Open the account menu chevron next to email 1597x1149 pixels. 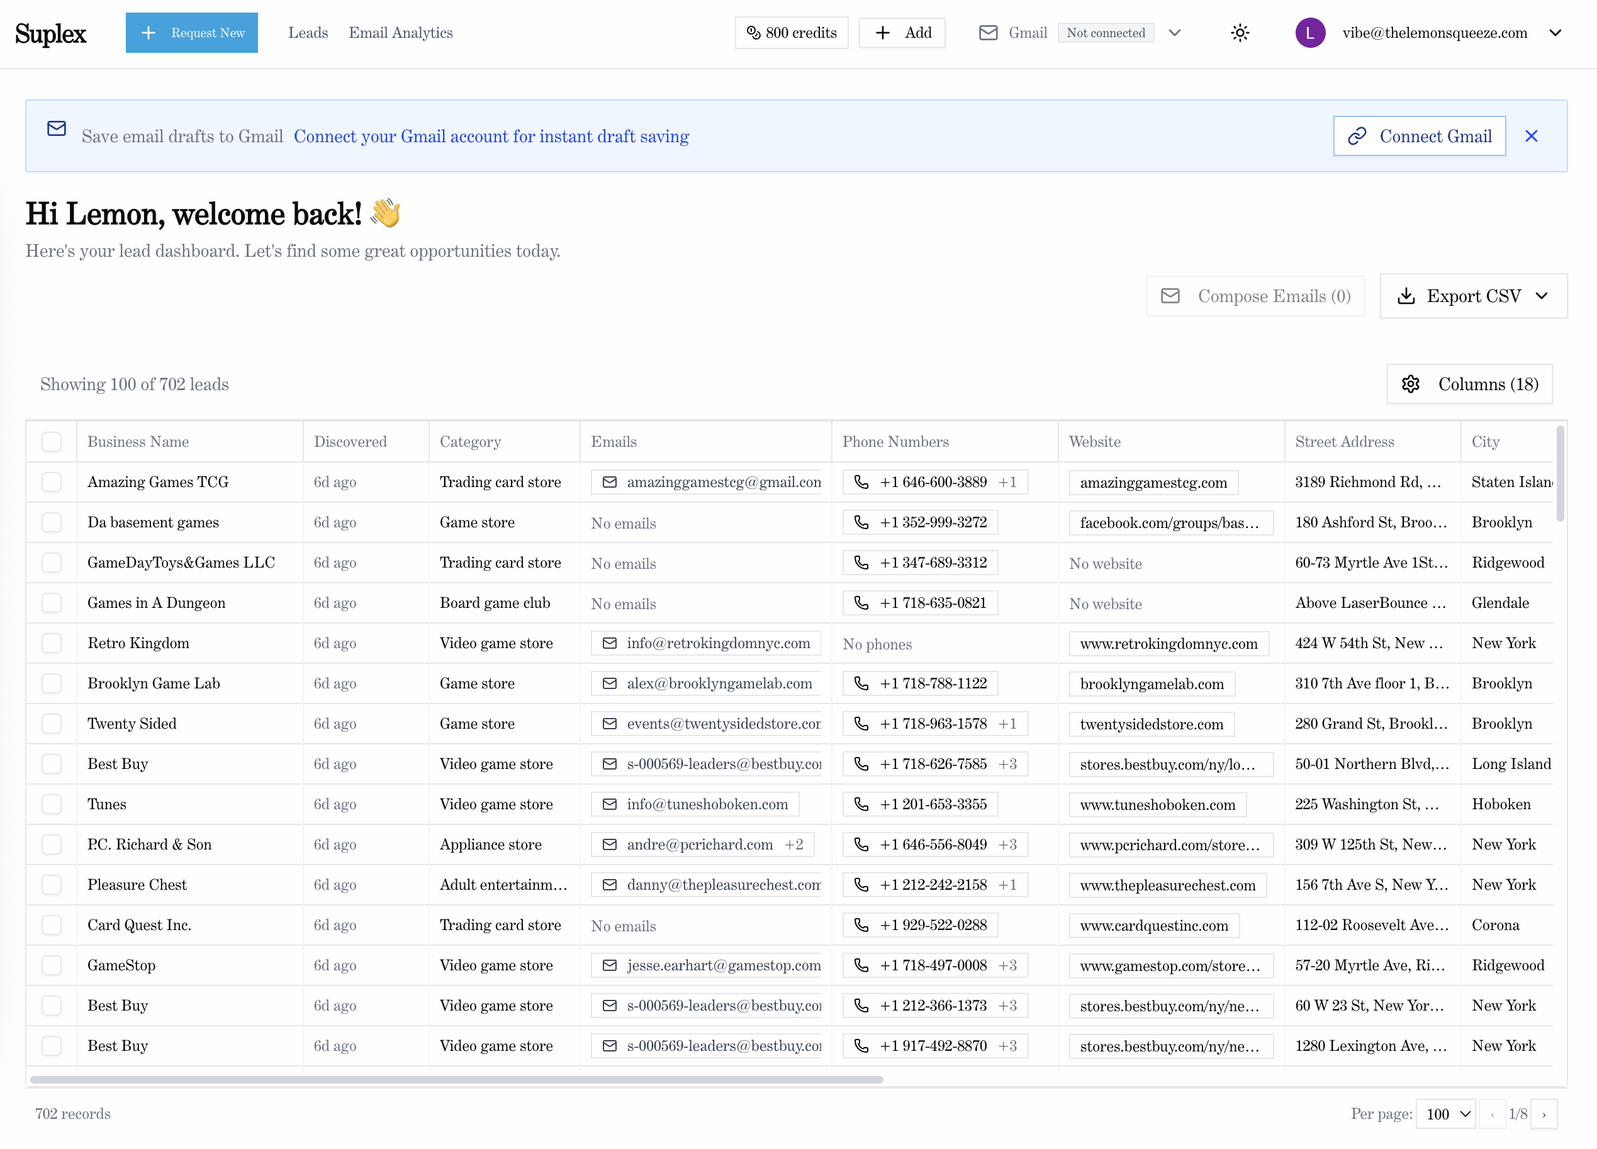1555,33
